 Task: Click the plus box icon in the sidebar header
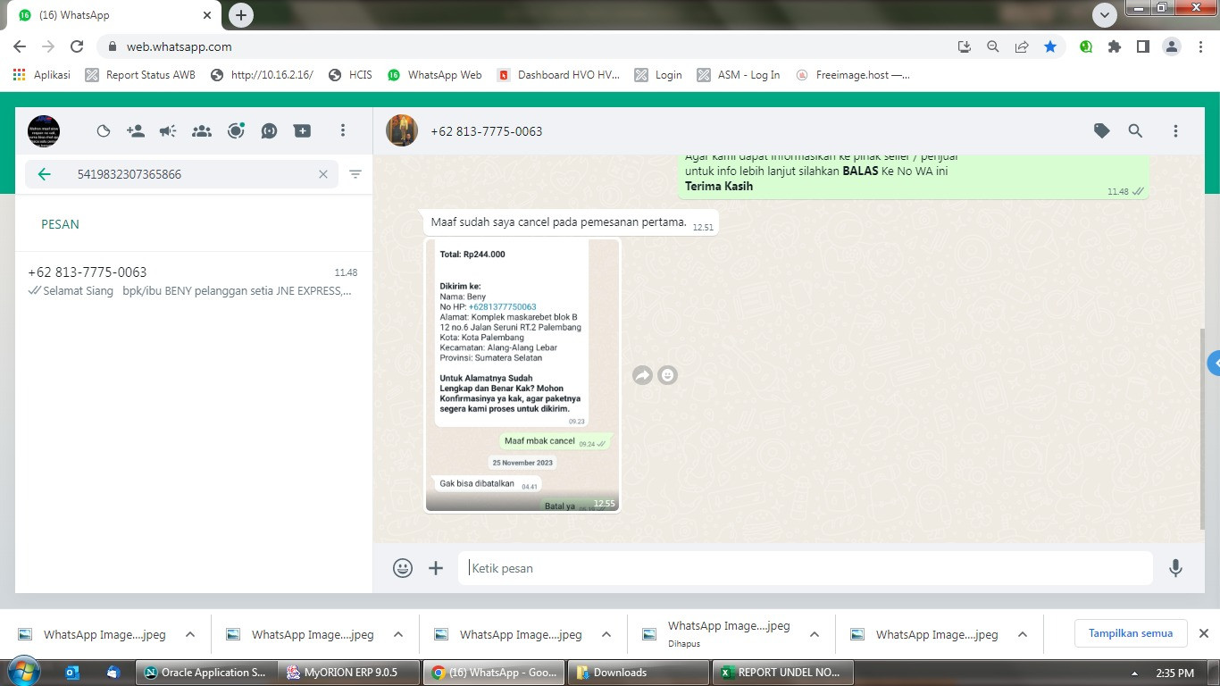(x=303, y=131)
